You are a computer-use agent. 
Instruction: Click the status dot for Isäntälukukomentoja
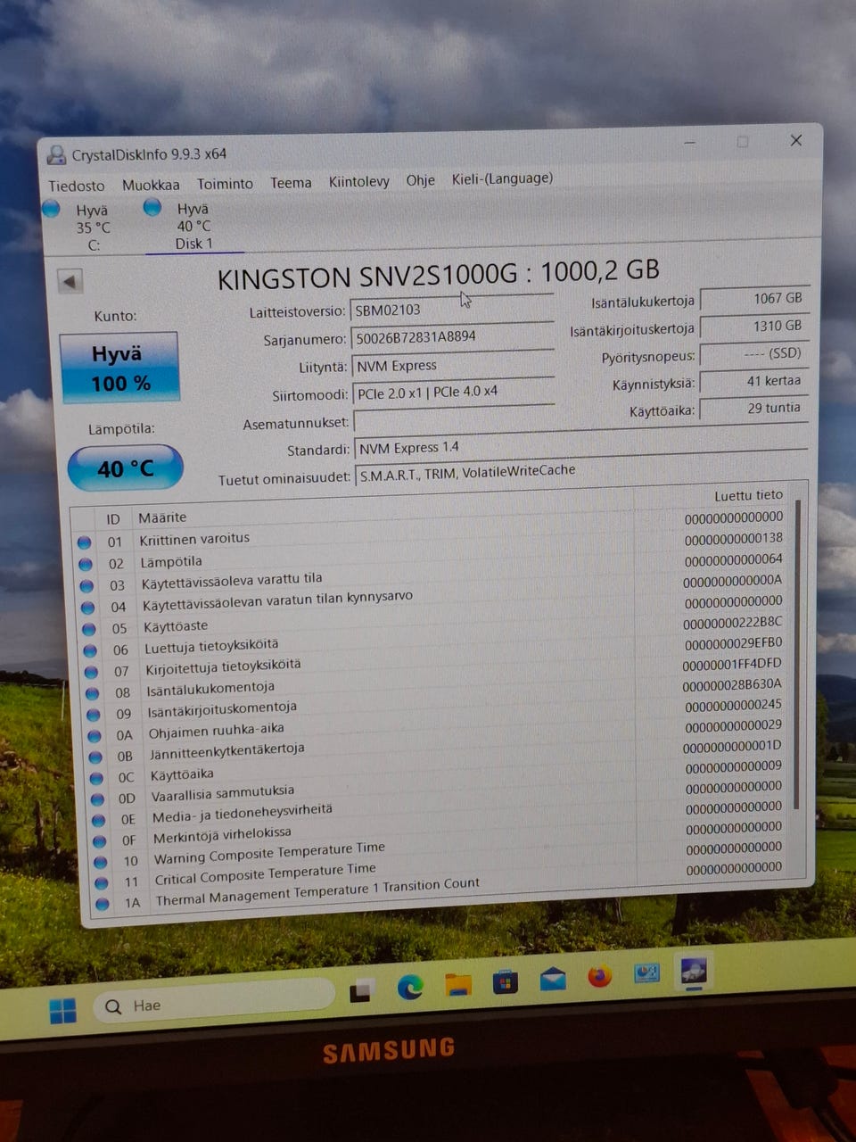coord(92,693)
